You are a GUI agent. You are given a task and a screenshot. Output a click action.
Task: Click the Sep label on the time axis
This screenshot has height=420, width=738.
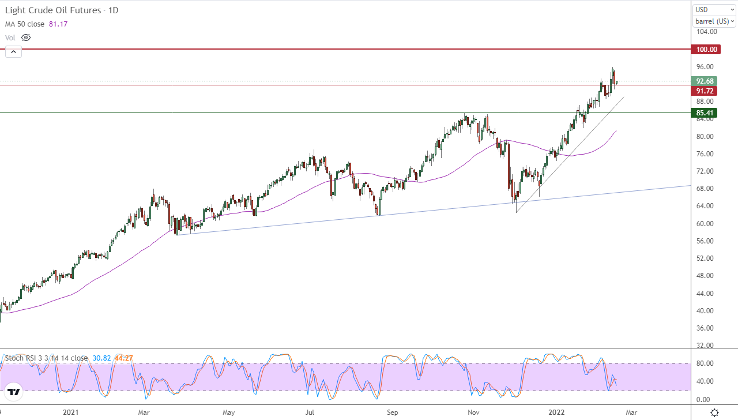[393, 412]
